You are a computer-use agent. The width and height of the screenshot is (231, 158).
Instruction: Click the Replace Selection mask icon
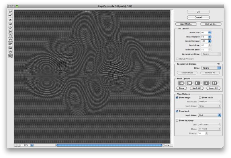(182, 83)
